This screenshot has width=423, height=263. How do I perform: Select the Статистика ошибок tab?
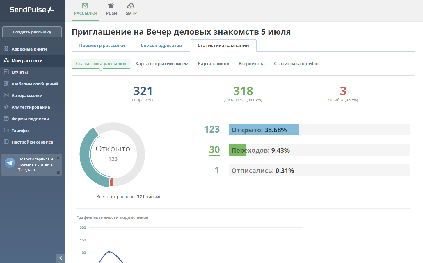point(297,64)
